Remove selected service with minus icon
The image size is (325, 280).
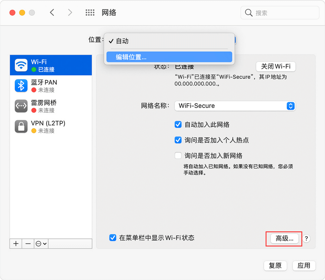pyautogui.click(x=28, y=243)
